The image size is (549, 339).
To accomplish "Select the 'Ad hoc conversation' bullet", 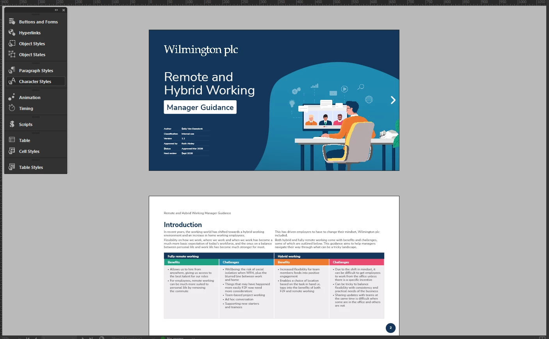I will pos(238,300).
